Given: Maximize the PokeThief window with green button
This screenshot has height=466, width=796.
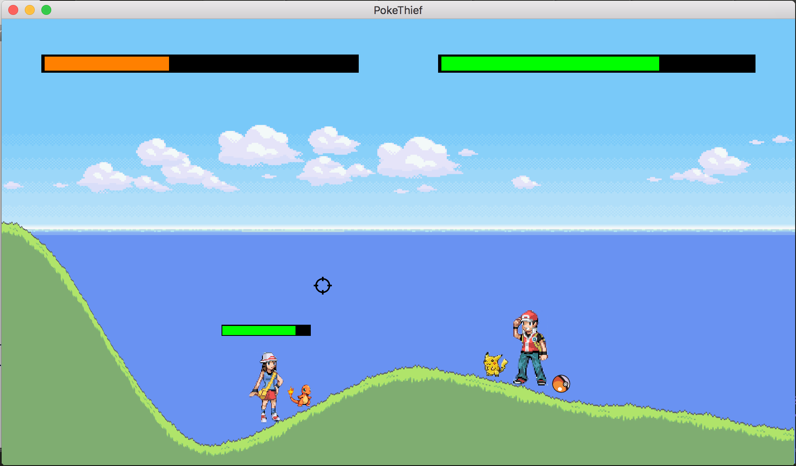Looking at the screenshot, I should (x=46, y=10).
